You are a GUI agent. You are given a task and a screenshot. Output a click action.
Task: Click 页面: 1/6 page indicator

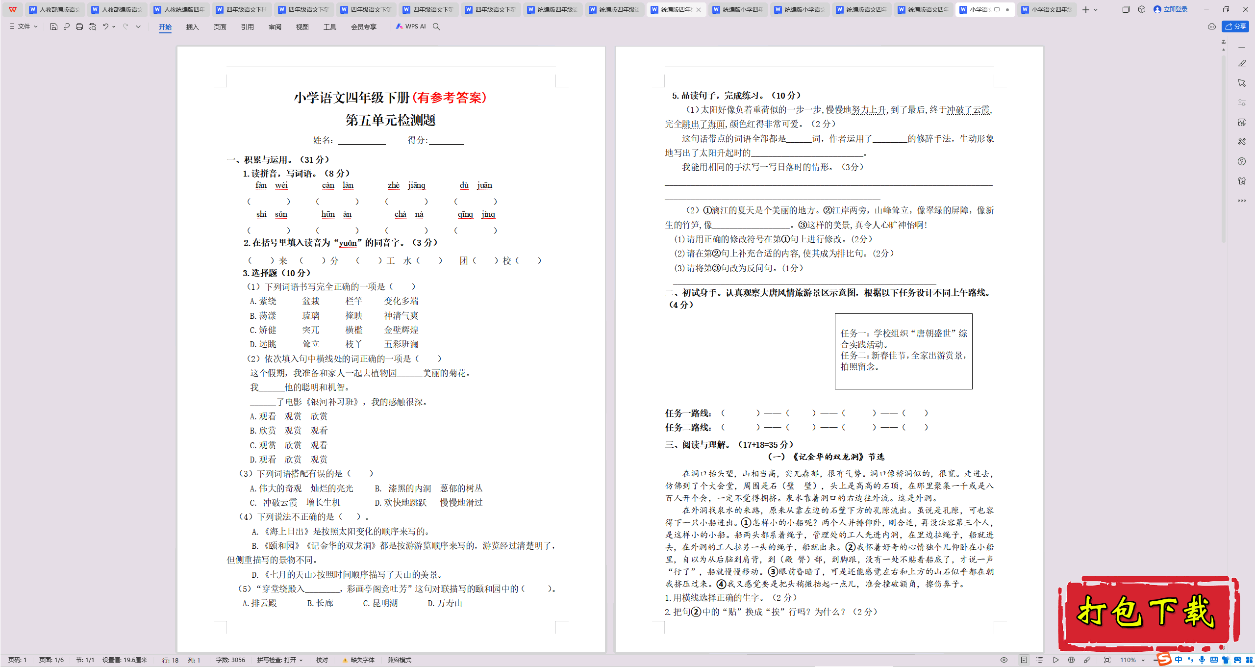[51, 660]
